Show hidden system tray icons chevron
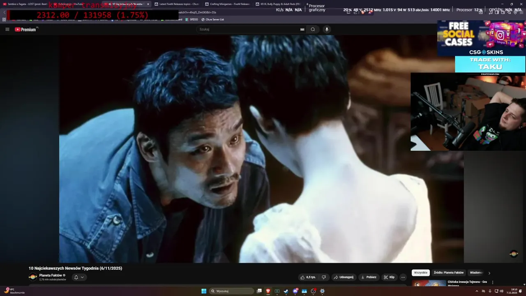526x296 pixels. [x=477, y=291]
